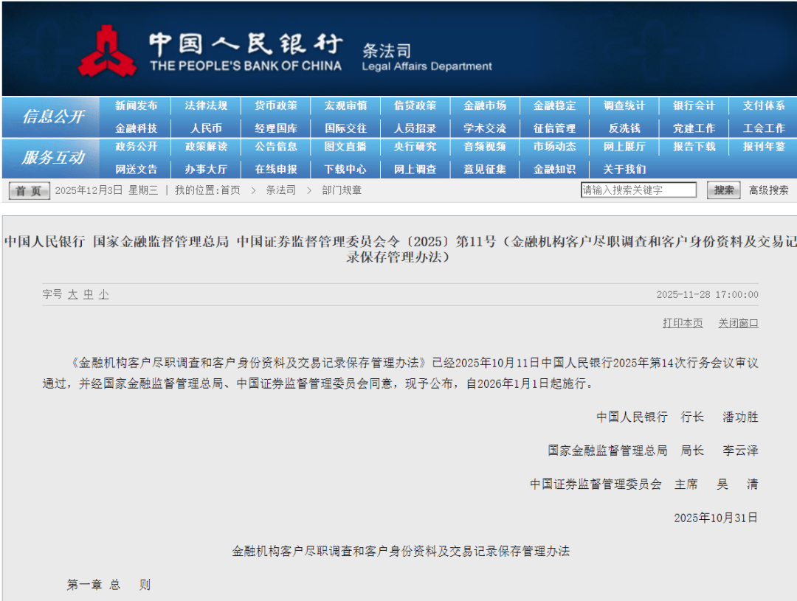The height and width of the screenshot is (601, 797).
Task: Select 图文直播 menu item
Action: click(x=345, y=147)
